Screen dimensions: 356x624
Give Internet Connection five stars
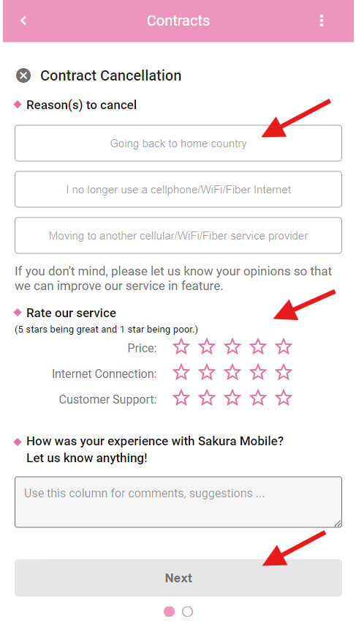(284, 373)
